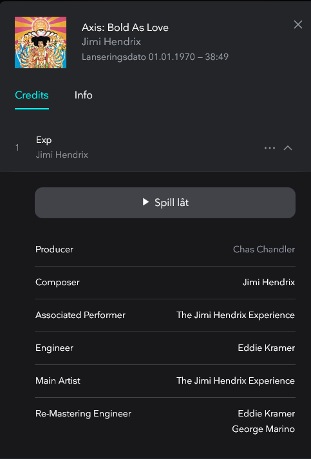Click the Spill låt button label

point(172,203)
